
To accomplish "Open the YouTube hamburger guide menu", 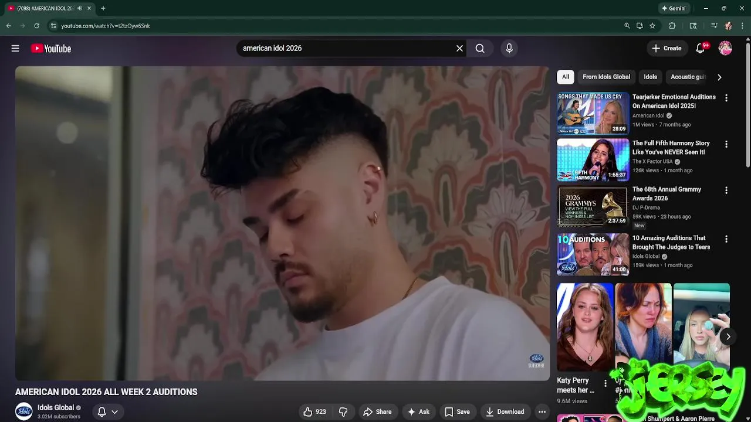I will point(15,49).
